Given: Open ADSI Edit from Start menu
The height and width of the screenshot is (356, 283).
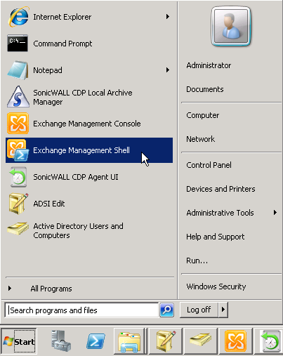Looking at the screenshot, I should tap(89, 204).
